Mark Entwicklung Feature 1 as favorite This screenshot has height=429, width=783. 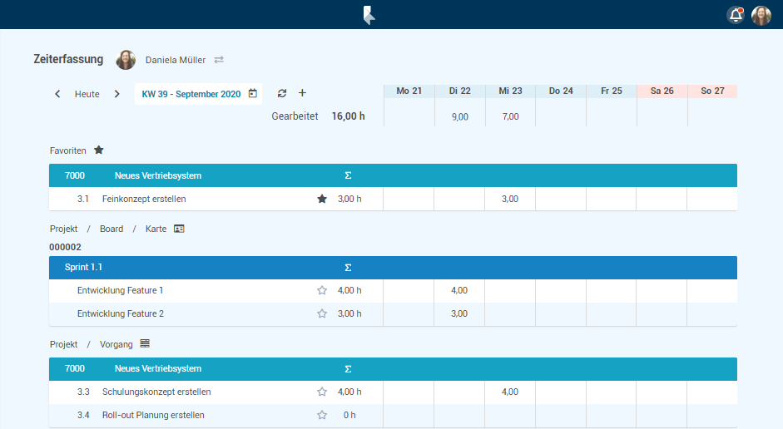click(322, 290)
